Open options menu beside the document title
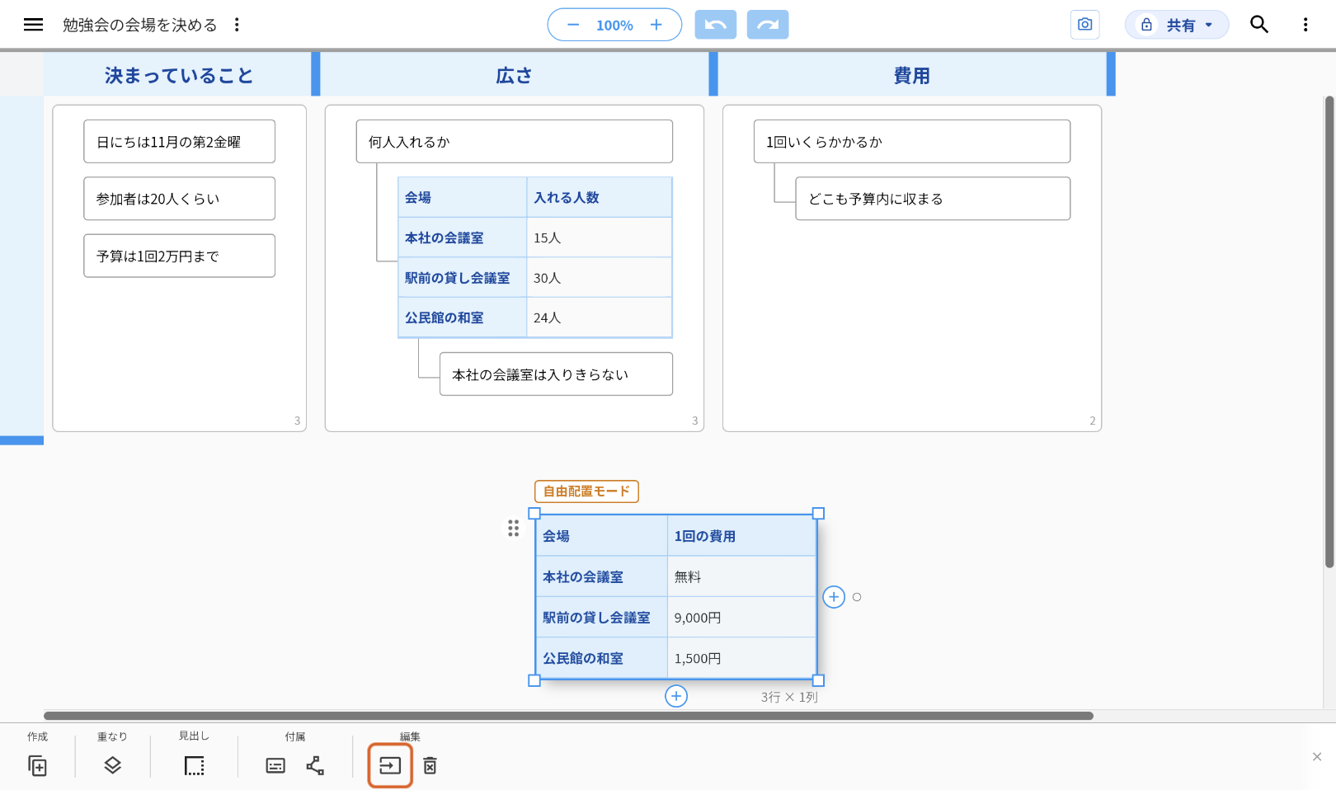 click(x=237, y=25)
